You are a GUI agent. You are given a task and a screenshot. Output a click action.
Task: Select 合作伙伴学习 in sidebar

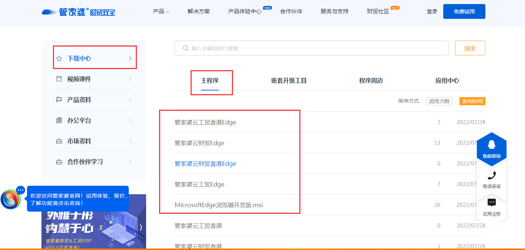[85, 162]
